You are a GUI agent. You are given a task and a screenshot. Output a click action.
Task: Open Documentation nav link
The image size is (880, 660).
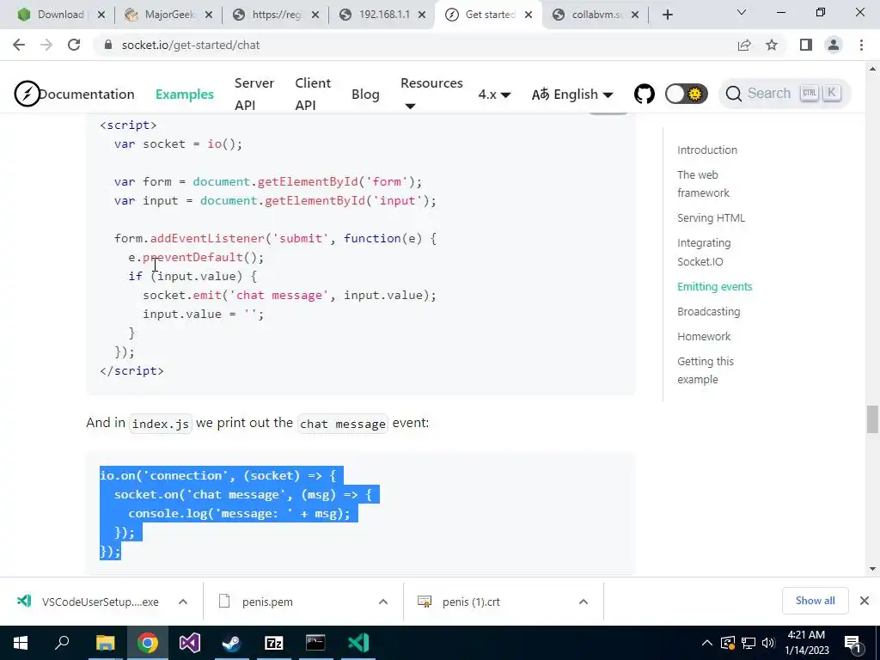(x=87, y=94)
